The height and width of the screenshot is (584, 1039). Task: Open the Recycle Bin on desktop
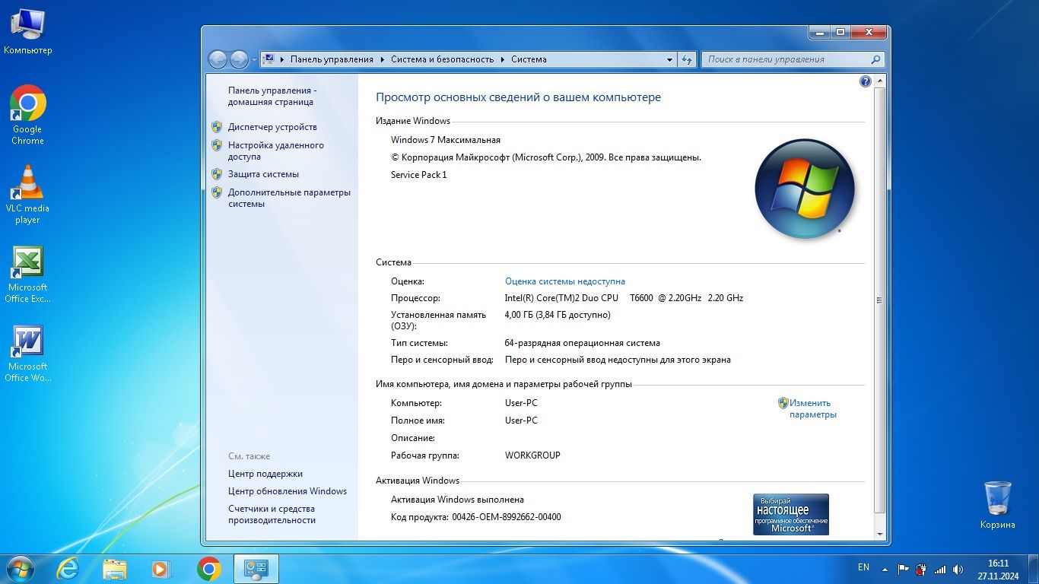click(997, 505)
